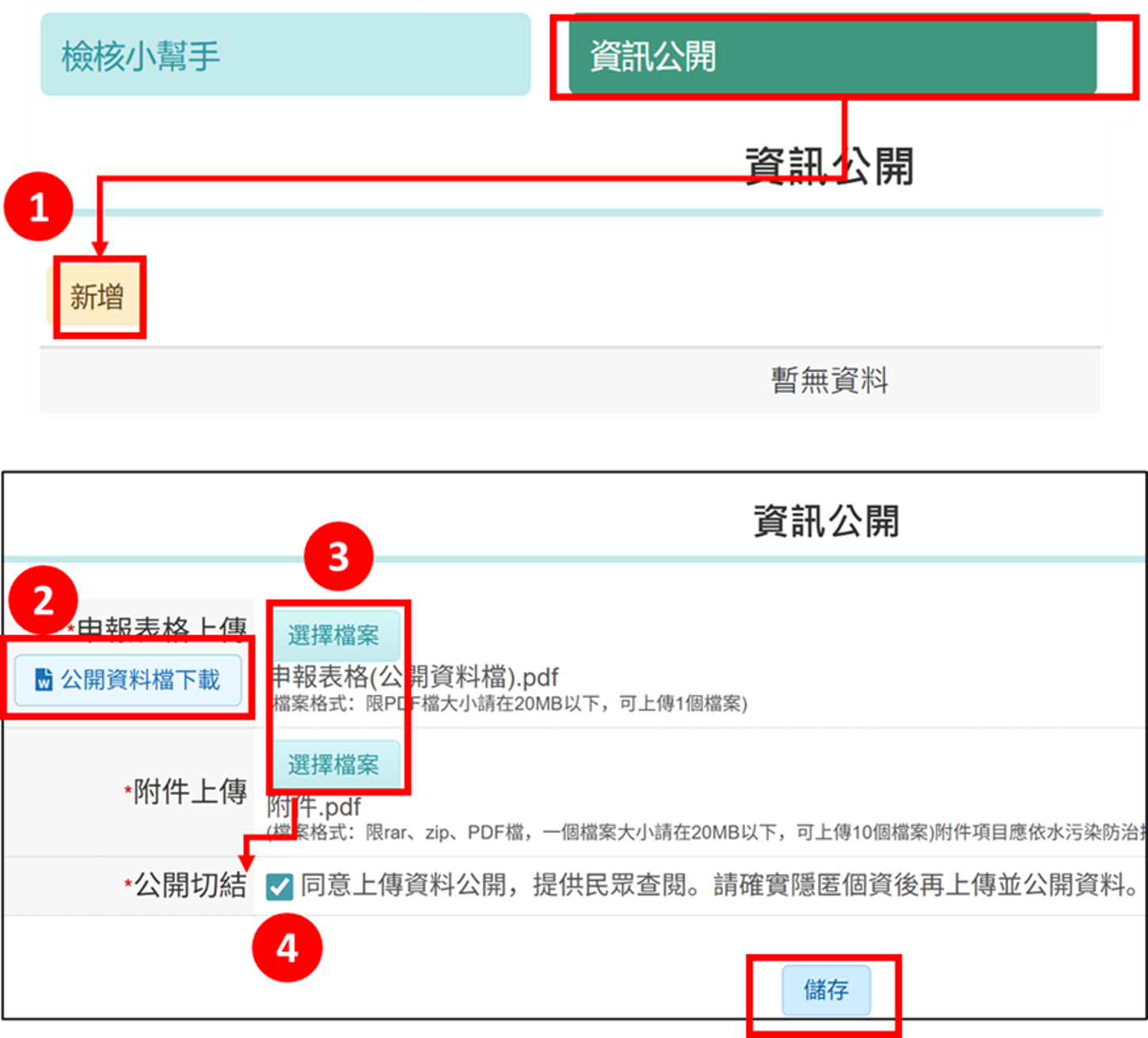Image resolution: width=1148 pixels, height=1038 pixels.
Task: Click the red circle marker numbered 4
Action: tap(287, 948)
